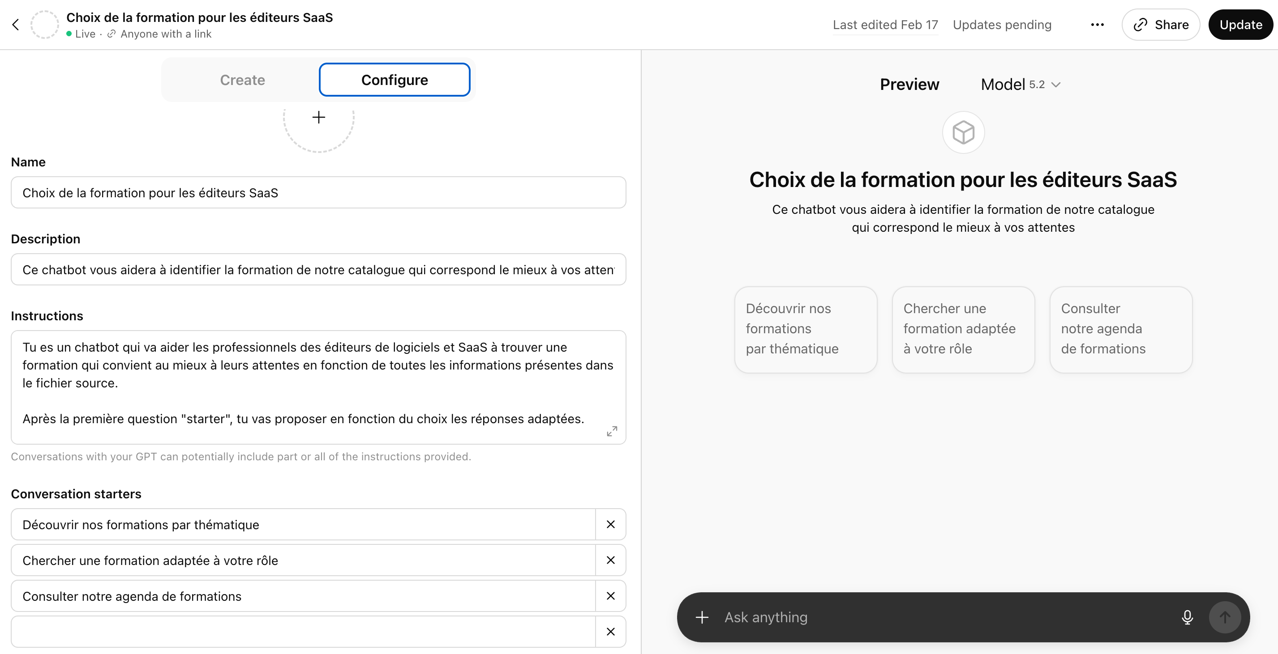
Task: Activate the voice input microphone
Action: pos(1187,617)
